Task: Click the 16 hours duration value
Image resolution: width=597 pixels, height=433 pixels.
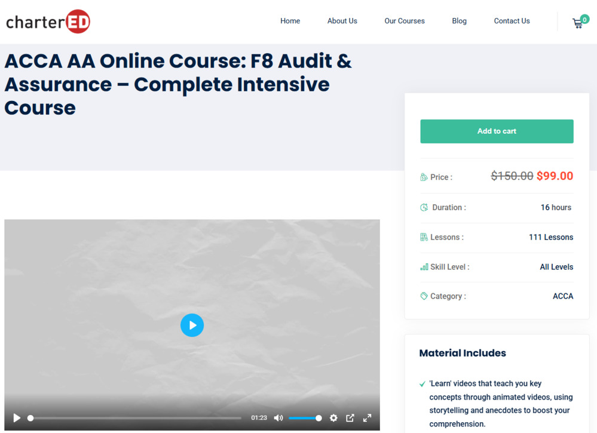Action: 556,207
